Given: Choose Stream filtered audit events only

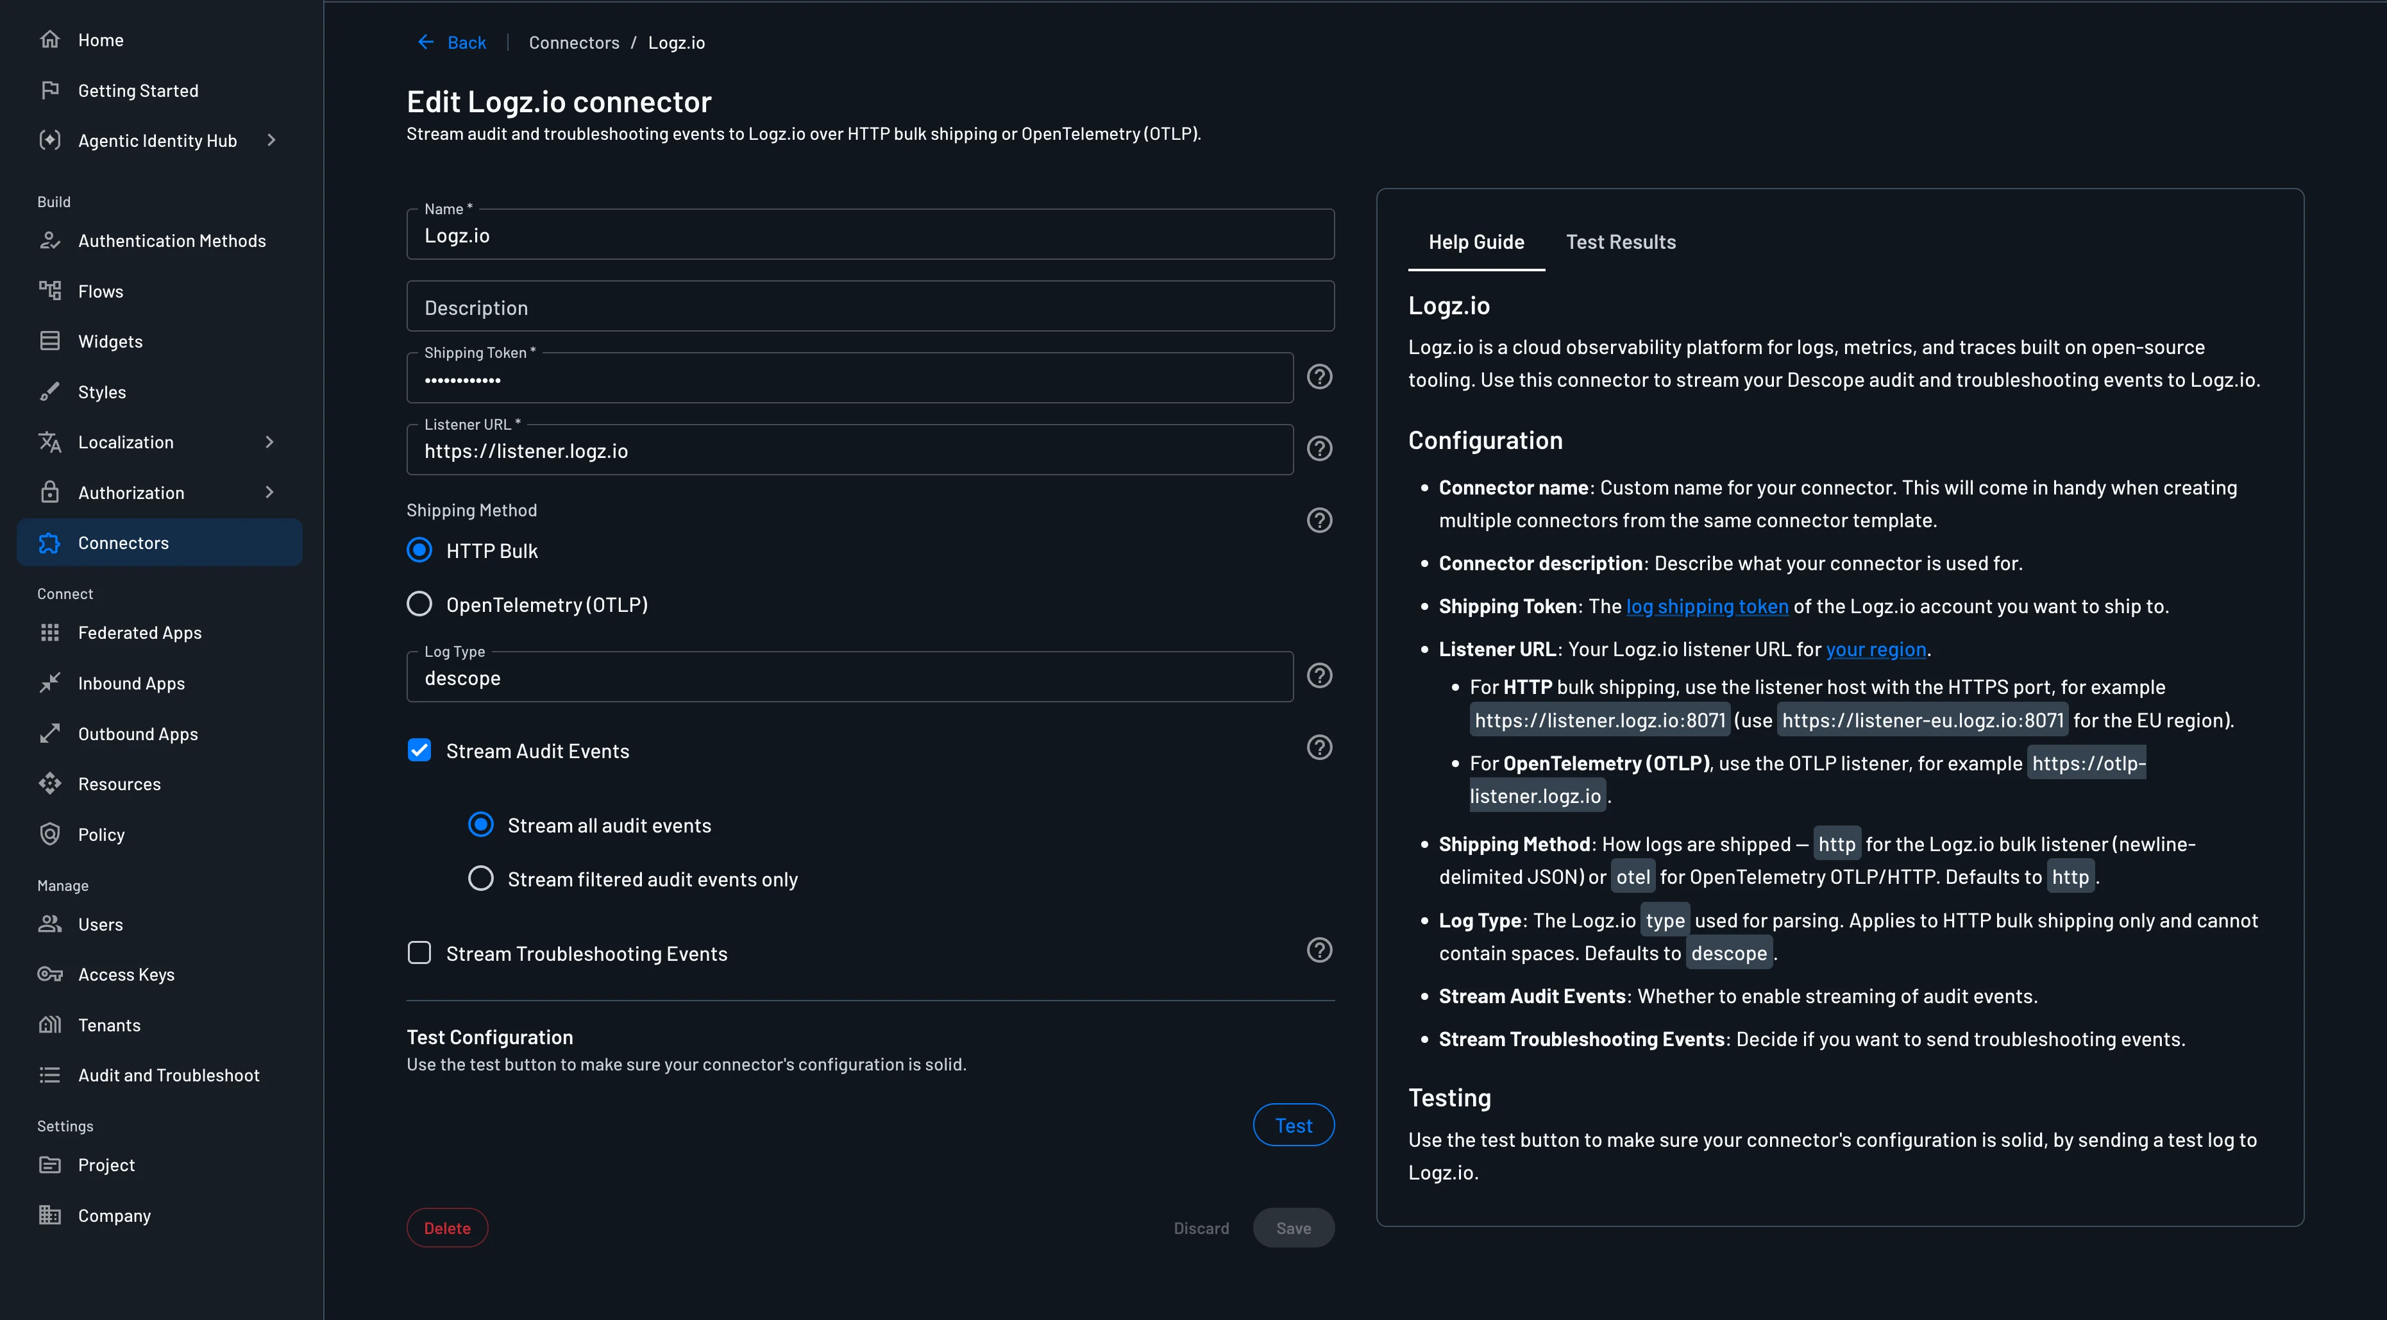Looking at the screenshot, I should pos(481,879).
